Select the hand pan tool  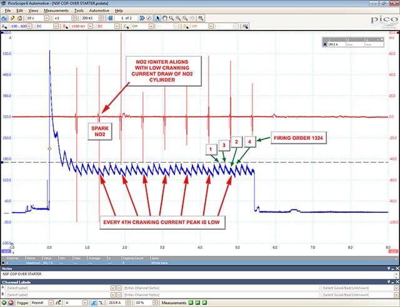tap(165, 18)
